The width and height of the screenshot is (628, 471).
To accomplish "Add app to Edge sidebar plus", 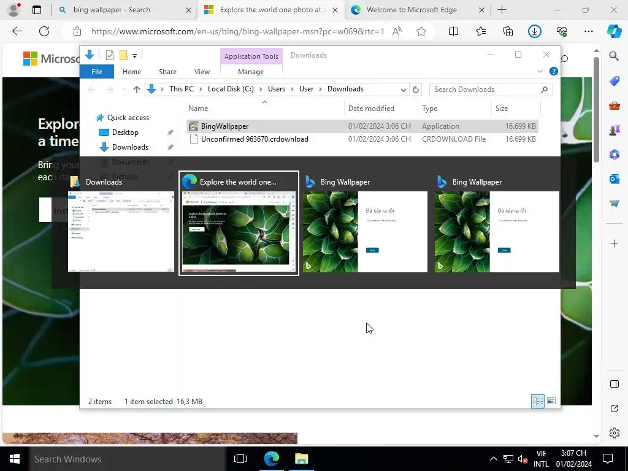I will 614,243.
